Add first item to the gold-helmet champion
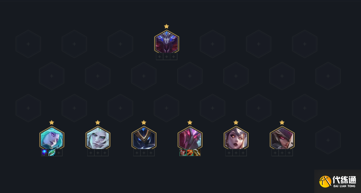Screen dimensions: 361x193 tap(137, 153)
